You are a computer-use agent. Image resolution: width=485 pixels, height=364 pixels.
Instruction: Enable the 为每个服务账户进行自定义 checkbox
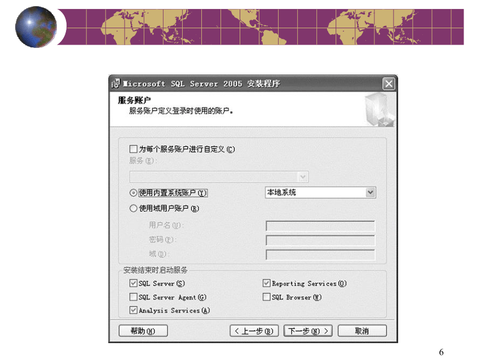point(133,149)
